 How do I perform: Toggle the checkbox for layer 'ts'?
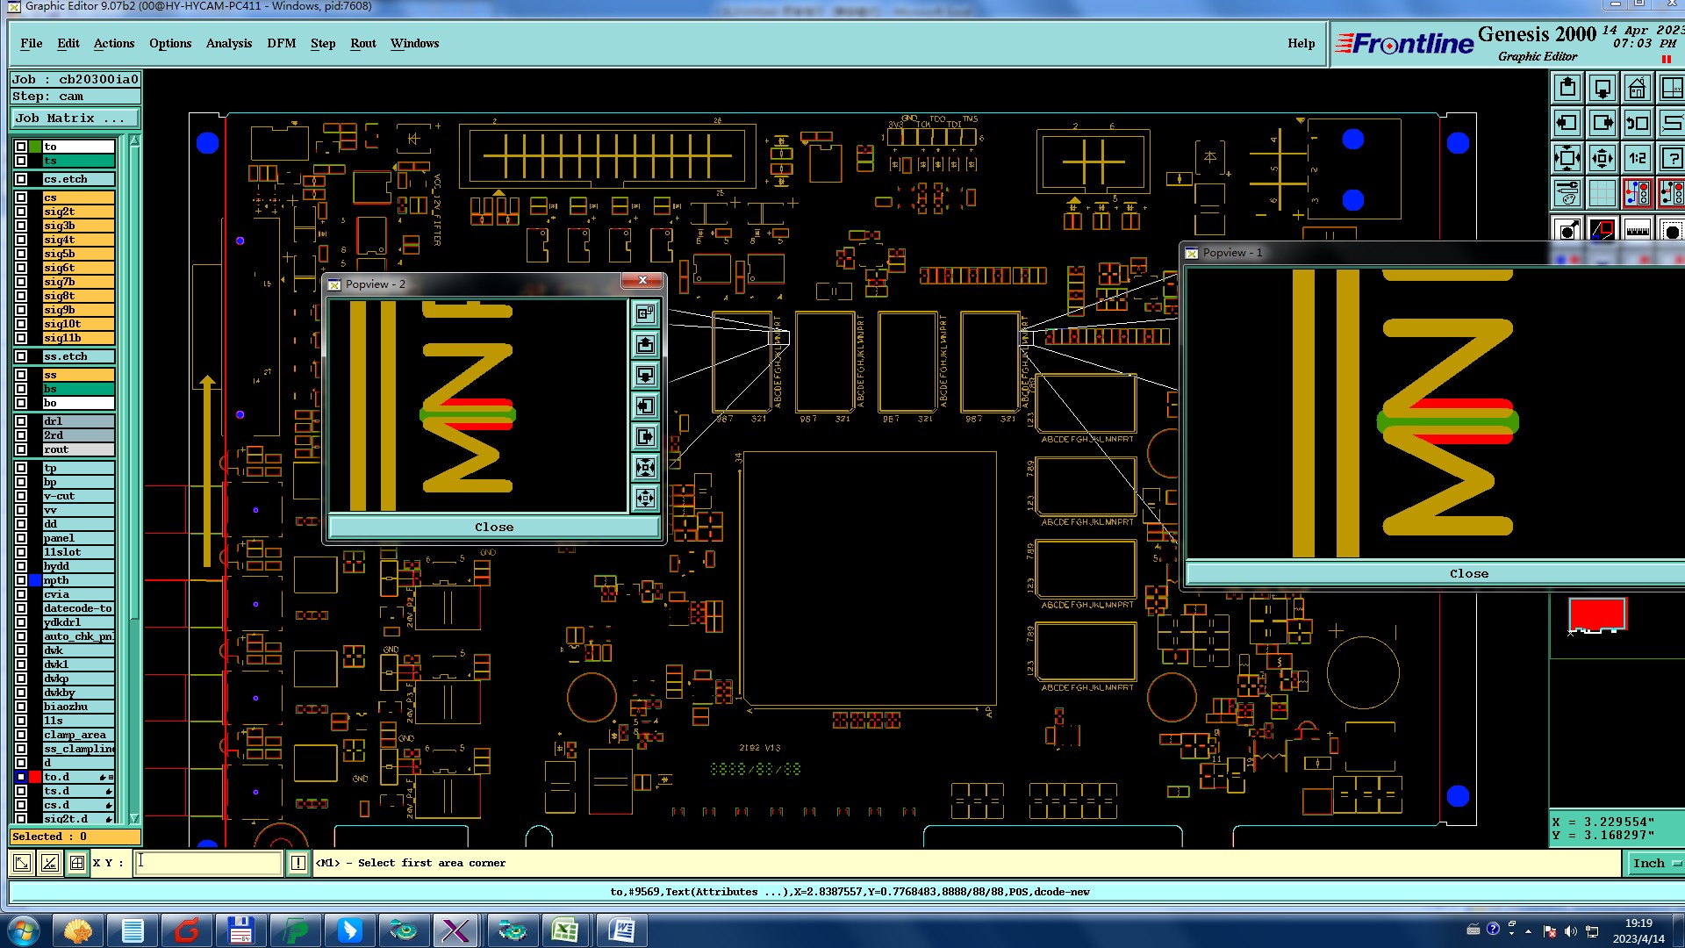[x=21, y=161]
